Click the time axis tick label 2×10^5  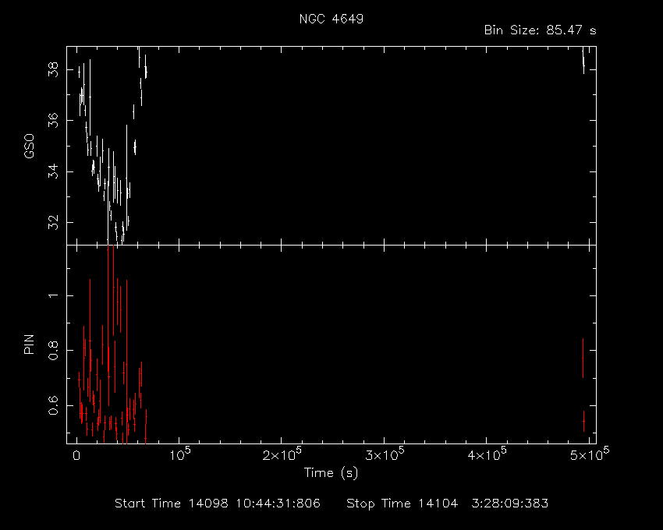pyautogui.click(x=282, y=454)
